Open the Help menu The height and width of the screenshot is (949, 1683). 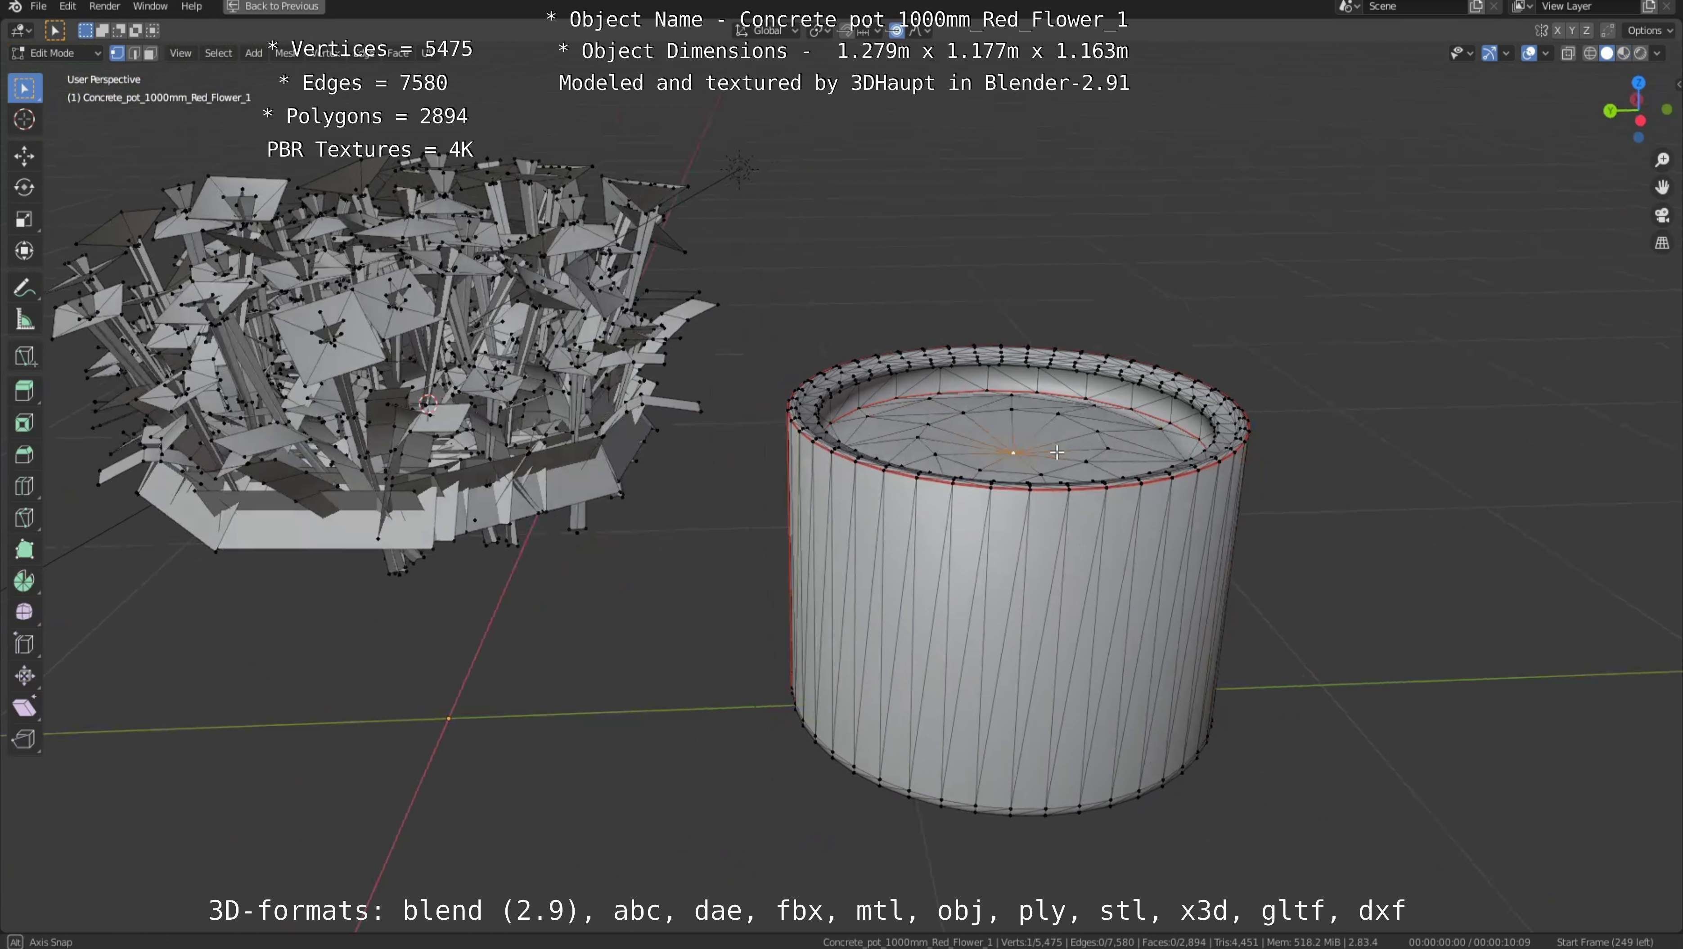pos(191,7)
